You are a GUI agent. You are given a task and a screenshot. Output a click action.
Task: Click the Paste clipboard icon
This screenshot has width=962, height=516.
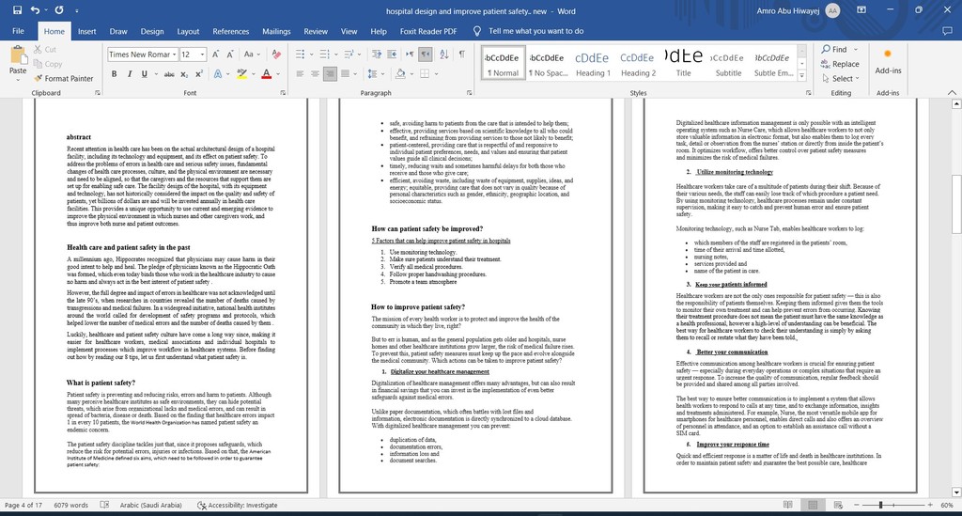[x=18, y=55]
